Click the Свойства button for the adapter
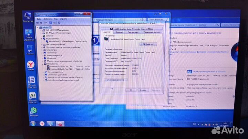This screenshot has height=139, width=248. coord(148,44)
